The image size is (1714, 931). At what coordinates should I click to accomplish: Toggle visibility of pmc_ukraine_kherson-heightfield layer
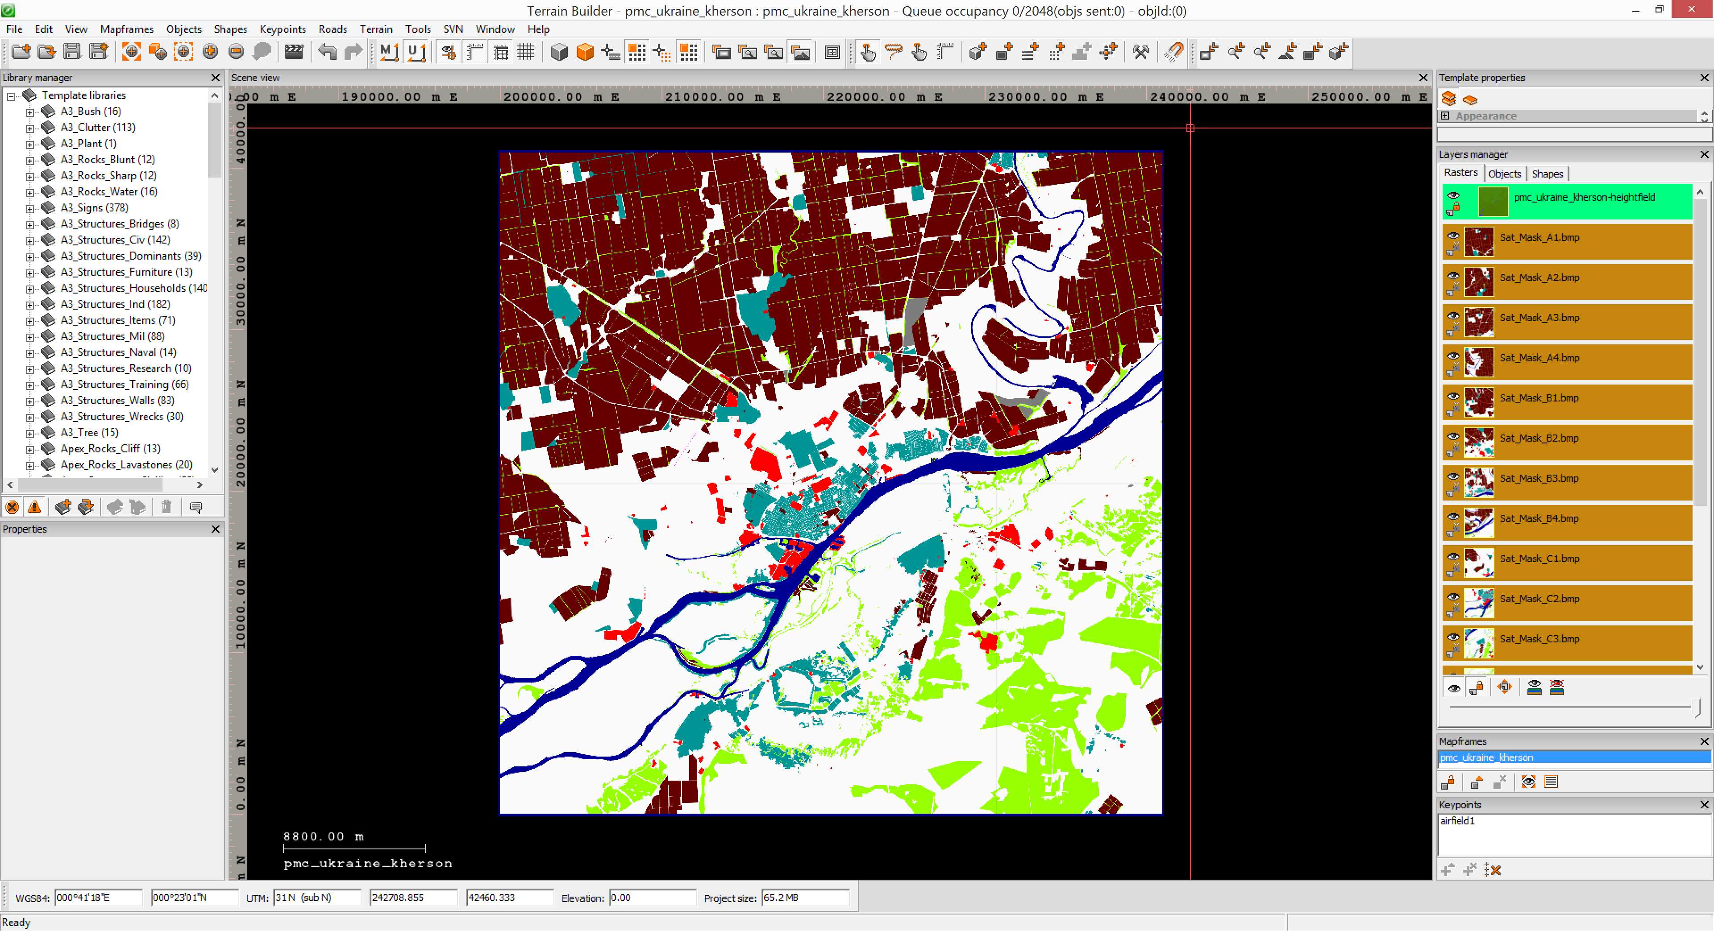point(1453,195)
